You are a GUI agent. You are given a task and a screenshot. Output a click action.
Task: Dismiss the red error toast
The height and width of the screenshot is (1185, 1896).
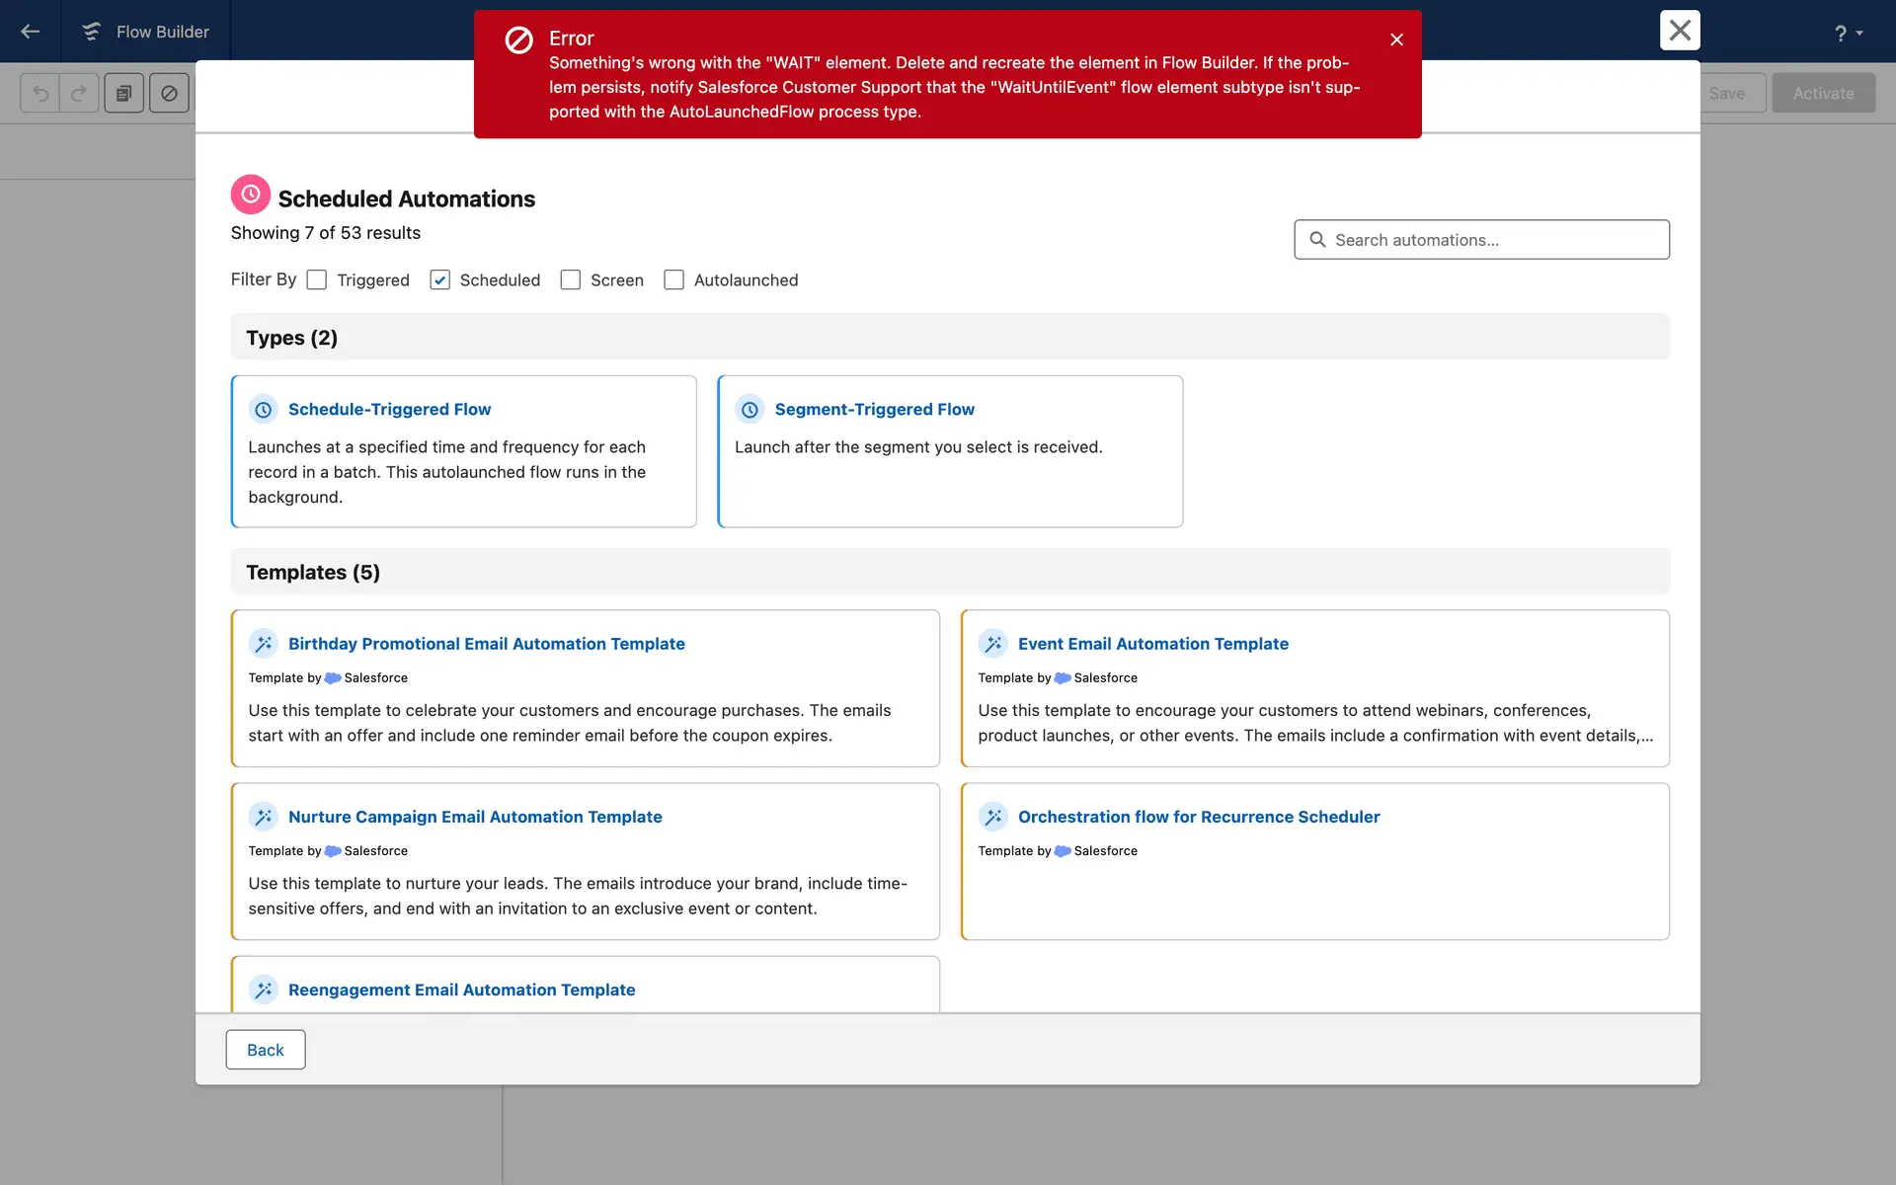point(1396,39)
